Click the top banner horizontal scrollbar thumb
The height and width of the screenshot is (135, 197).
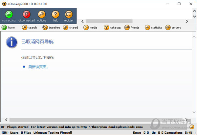(x=109, y=21)
